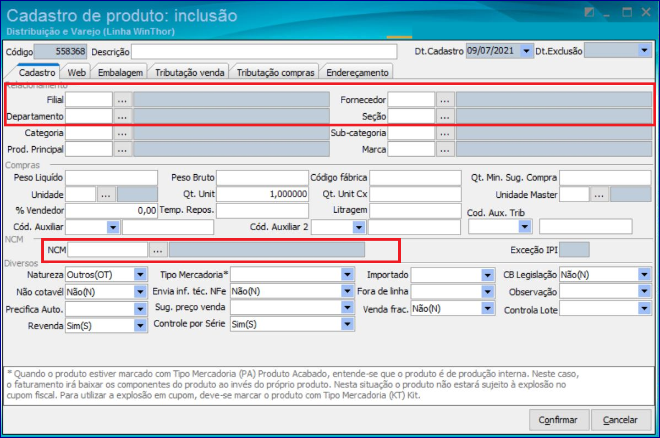Open the Categoria lookup ellipsis button
Screen dimensions: 660x438
122,133
